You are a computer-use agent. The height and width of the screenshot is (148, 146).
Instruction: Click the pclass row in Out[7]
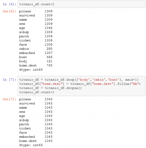coord(36,99)
